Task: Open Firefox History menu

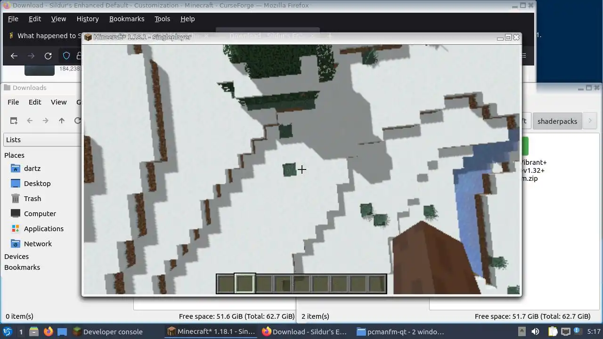Action: 88,19
